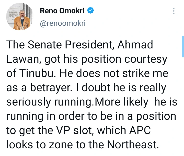Click the blue verified badge beside Reno Omokri

coord(91,10)
